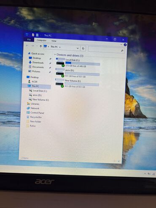This screenshot has width=156, height=208.
Task: Click the search box in Explorer
Action: [106, 49]
